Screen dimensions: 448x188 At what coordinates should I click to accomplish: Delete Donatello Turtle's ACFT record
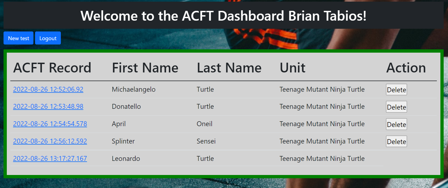click(396, 107)
